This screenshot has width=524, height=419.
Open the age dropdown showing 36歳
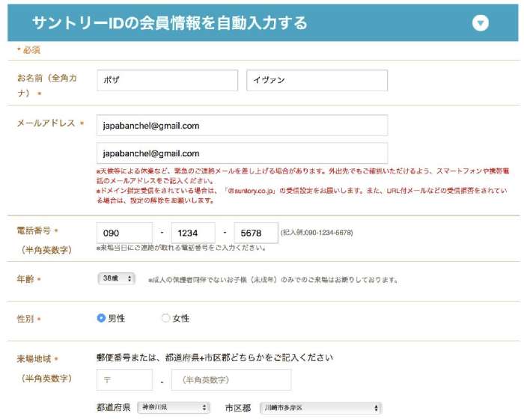pyautogui.click(x=116, y=278)
